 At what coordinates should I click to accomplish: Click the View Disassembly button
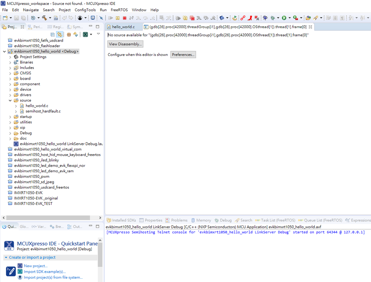(x=126, y=44)
